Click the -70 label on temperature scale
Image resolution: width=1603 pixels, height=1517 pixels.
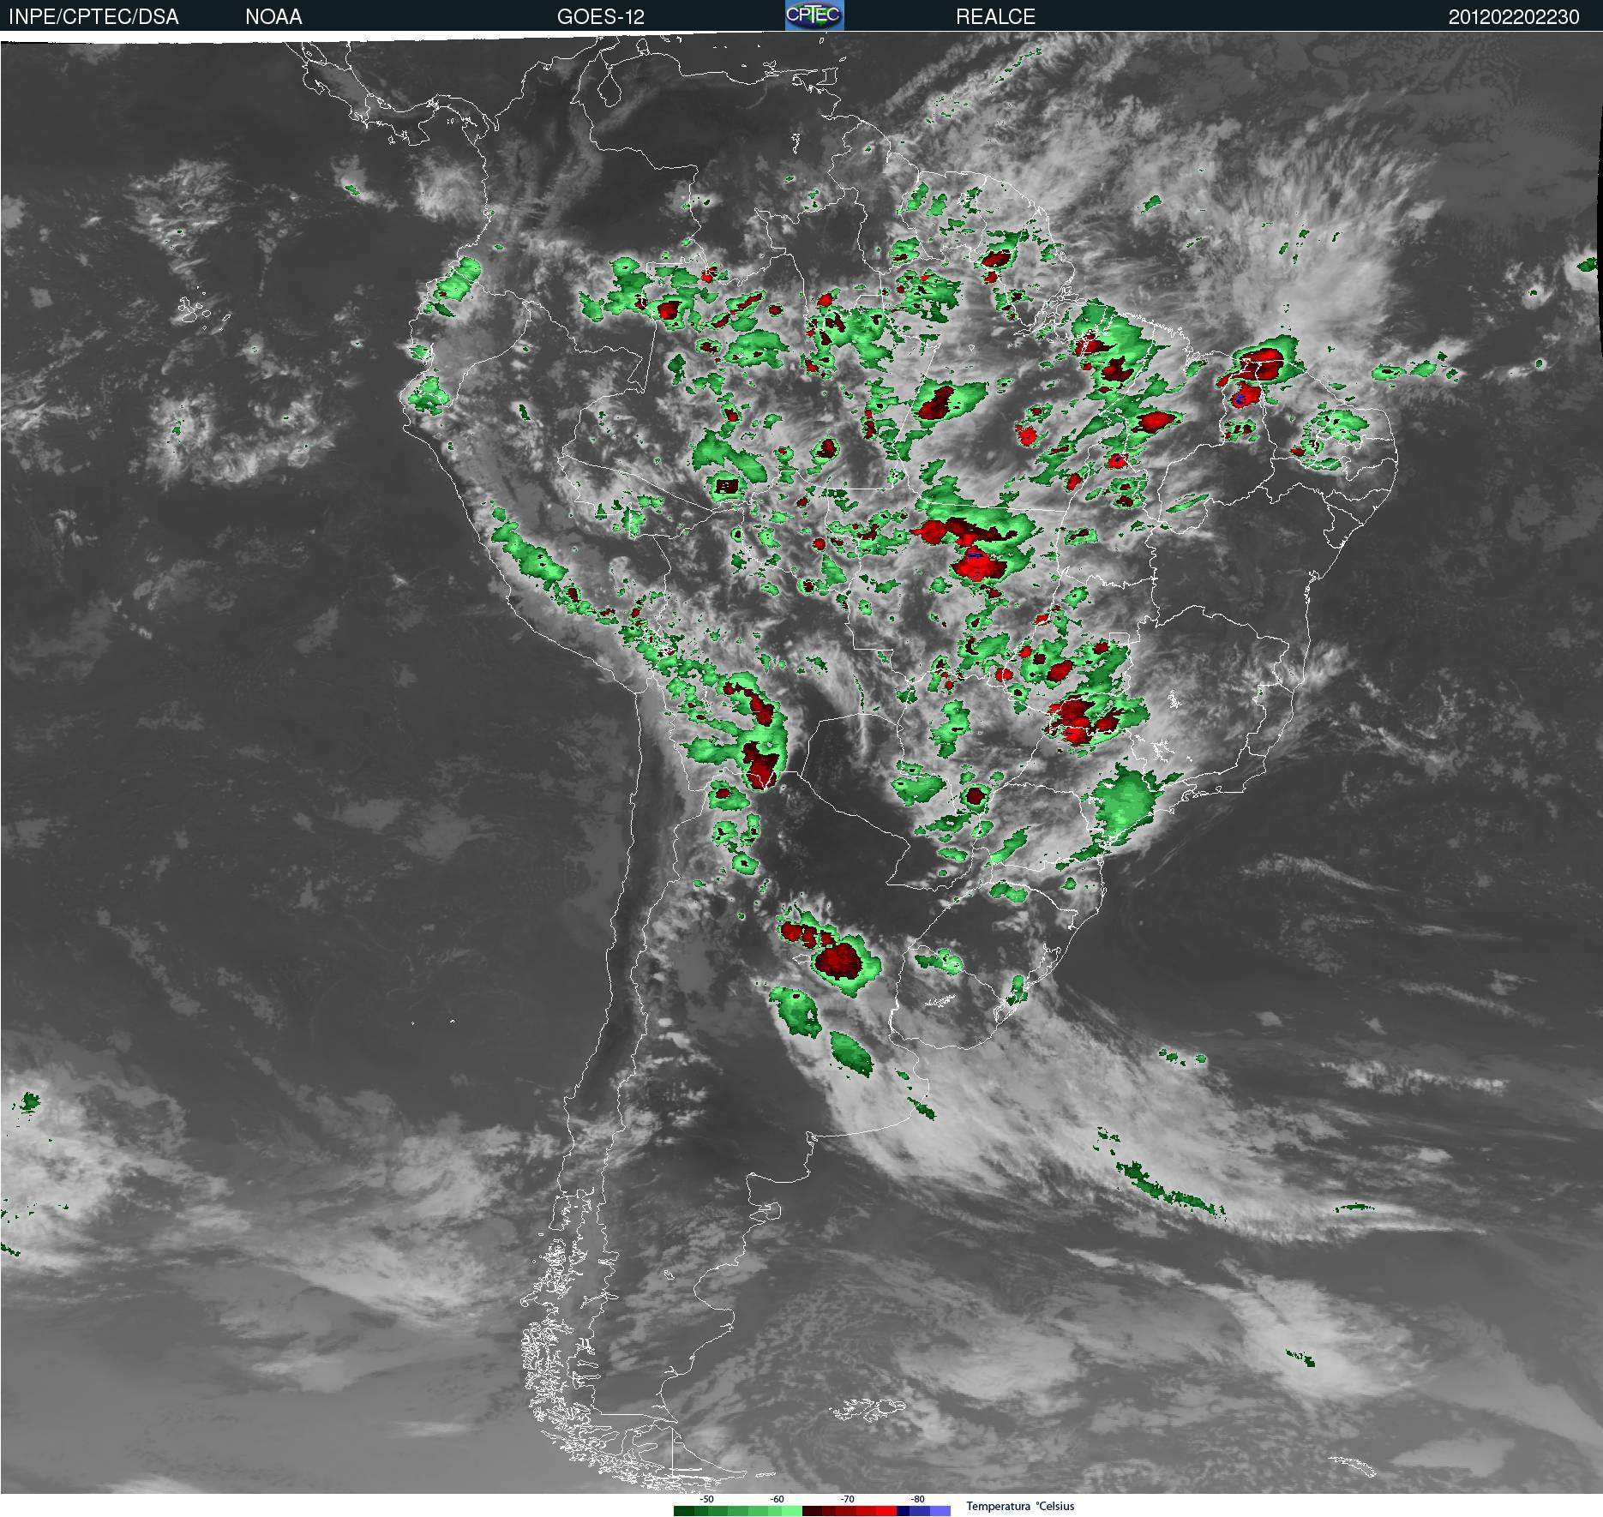click(x=847, y=1500)
